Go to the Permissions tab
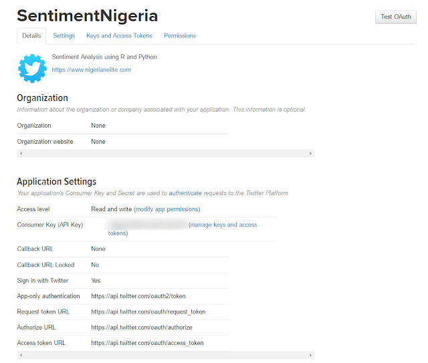 point(180,35)
